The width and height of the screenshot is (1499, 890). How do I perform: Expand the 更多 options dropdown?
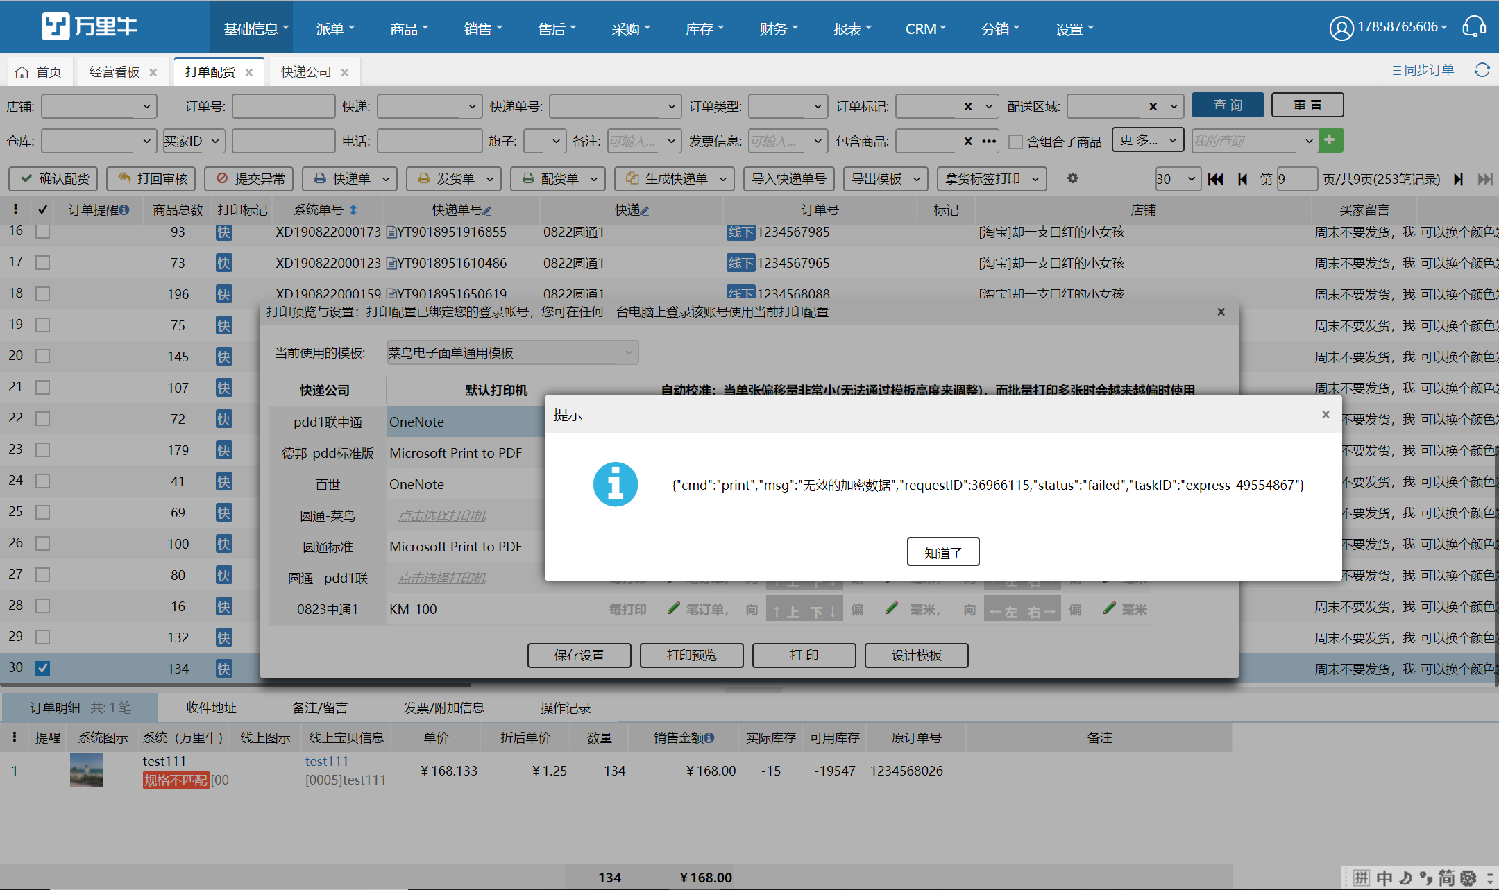(x=1148, y=140)
